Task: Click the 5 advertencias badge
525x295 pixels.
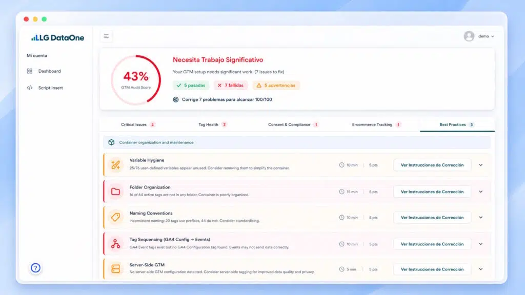Action: pos(276,86)
